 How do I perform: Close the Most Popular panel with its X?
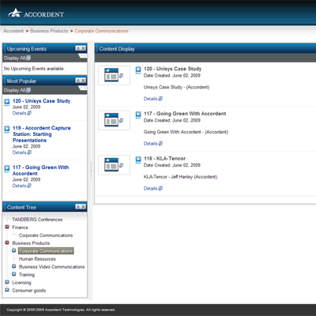83,81
